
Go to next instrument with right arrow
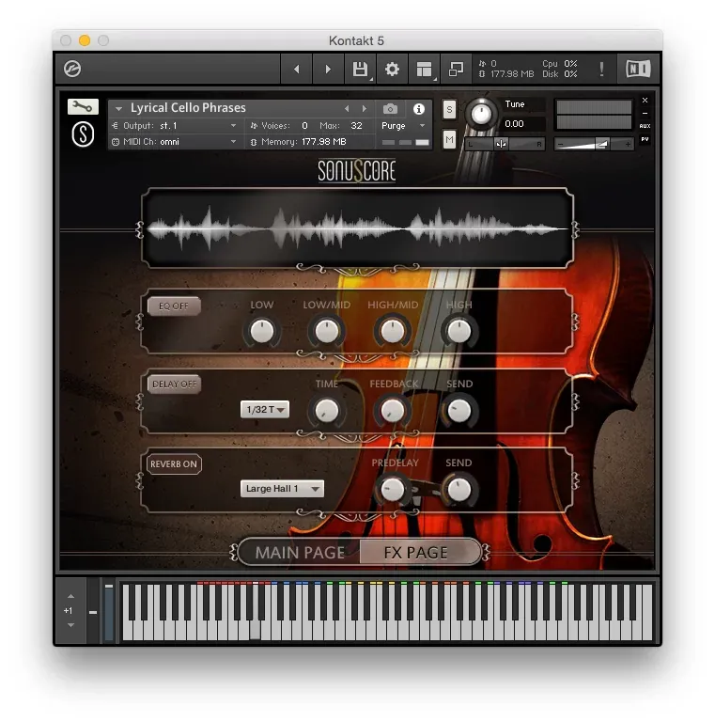[x=328, y=69]
